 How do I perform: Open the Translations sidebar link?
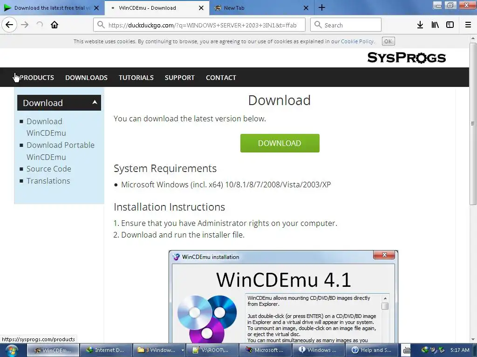tap(48, 181)
